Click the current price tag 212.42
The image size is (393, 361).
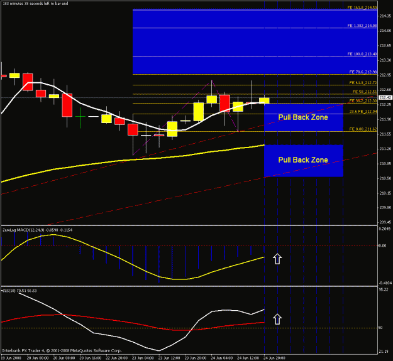[x=385, y=97]
